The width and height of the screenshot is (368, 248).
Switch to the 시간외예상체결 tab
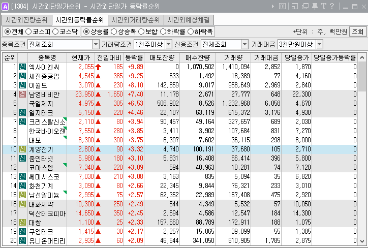[189, 20]
